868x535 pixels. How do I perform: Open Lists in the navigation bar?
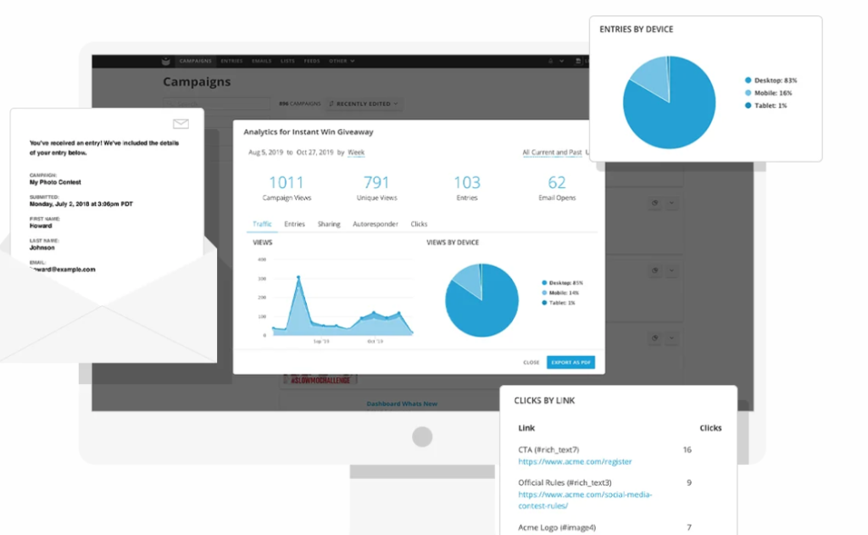(287, 61)
